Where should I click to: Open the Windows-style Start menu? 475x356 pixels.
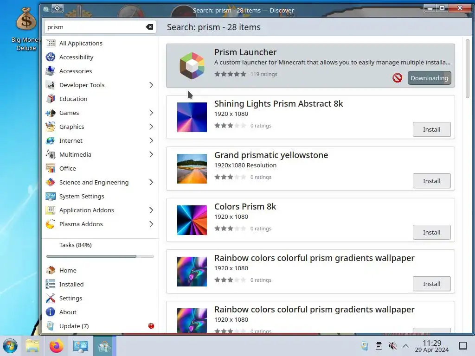point(10,346)
